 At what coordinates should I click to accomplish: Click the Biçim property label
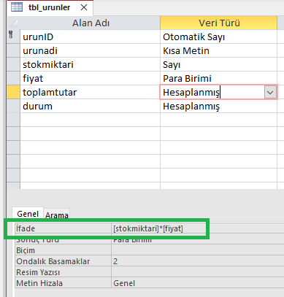click(x=64, y=250)
